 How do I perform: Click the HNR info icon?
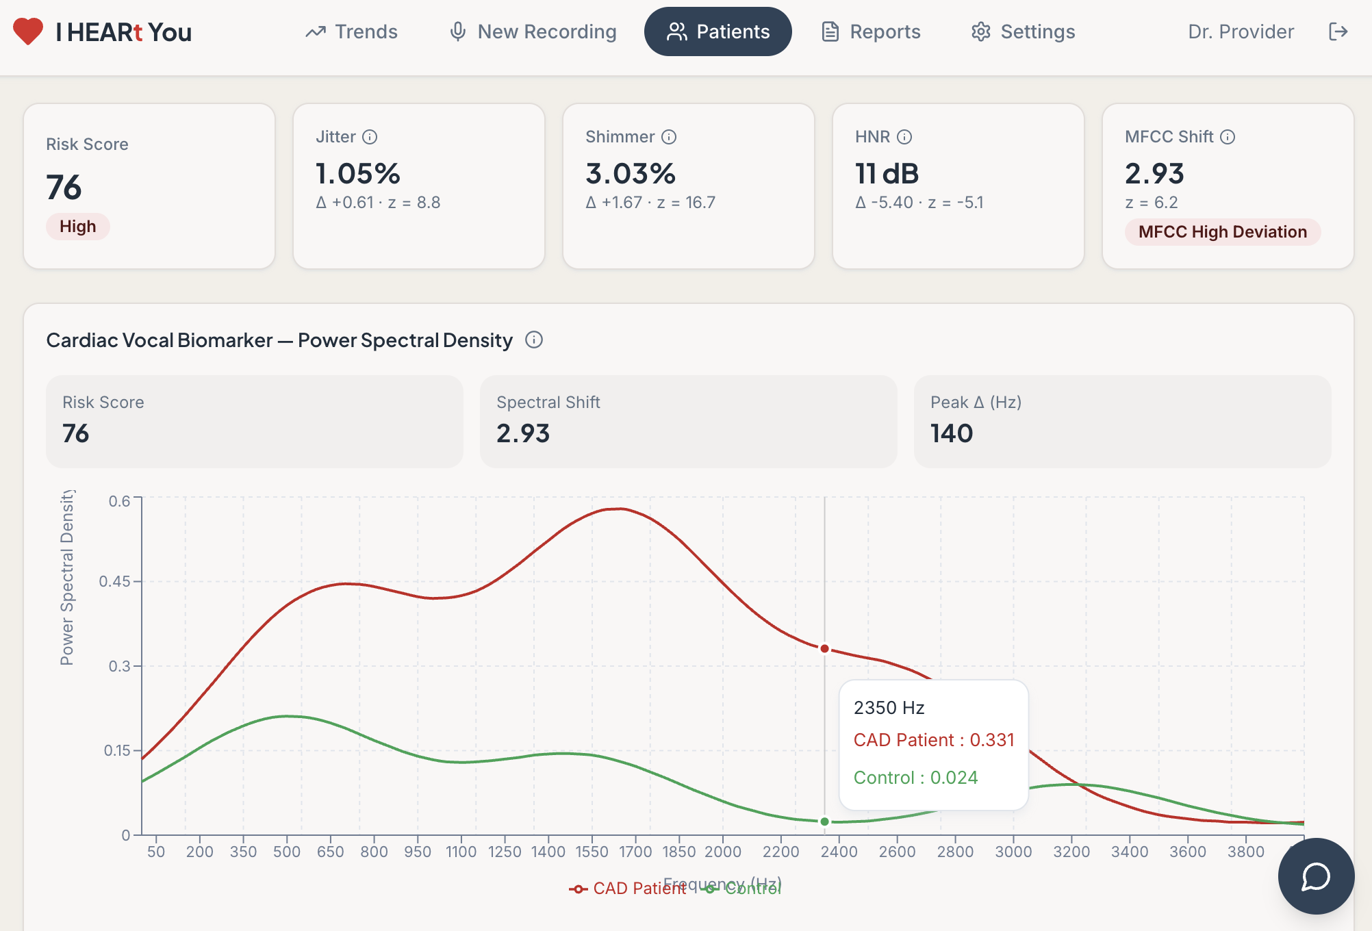904,137
